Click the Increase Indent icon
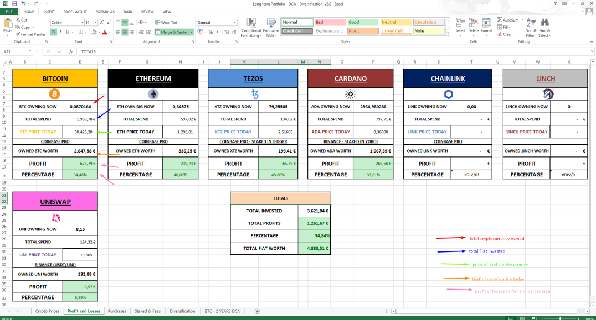Viewport: 596px width, 320px height. 148,32
